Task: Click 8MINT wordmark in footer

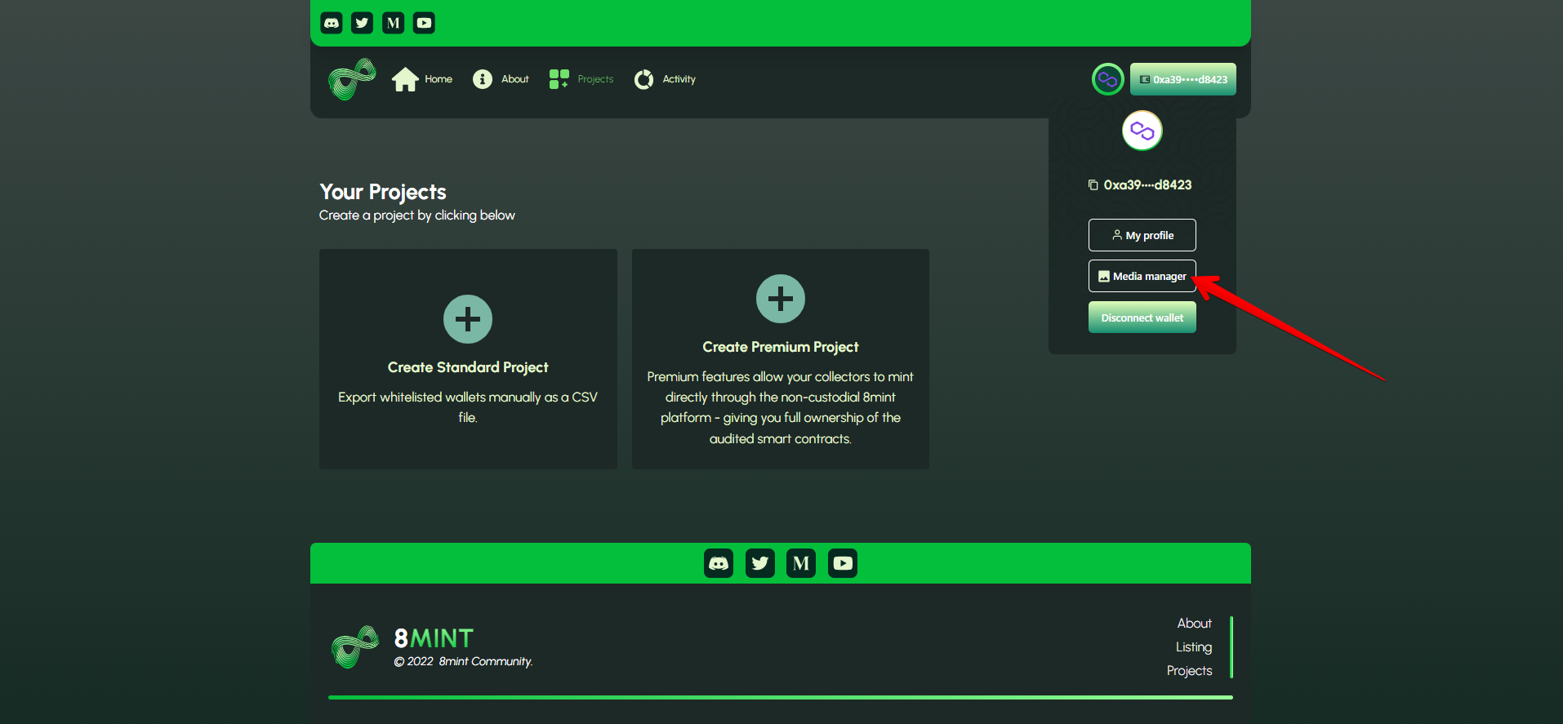Action: pos(434,638)
